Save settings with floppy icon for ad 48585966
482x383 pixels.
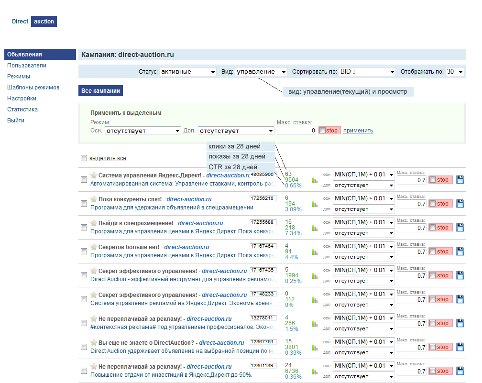coord(460,180)
